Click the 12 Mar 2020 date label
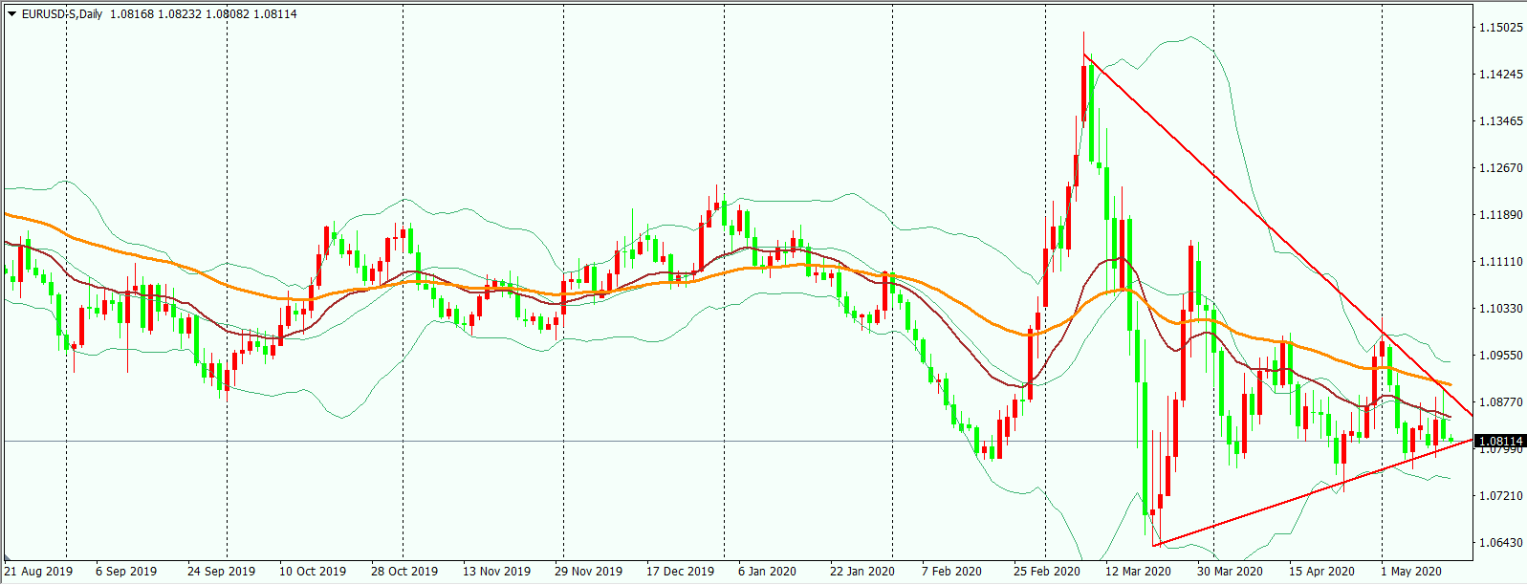 [x=1138, y=572]
